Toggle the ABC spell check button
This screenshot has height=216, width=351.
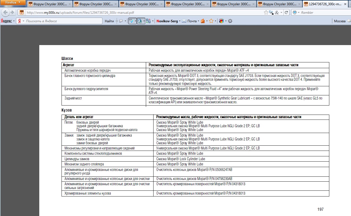[131, 21]
